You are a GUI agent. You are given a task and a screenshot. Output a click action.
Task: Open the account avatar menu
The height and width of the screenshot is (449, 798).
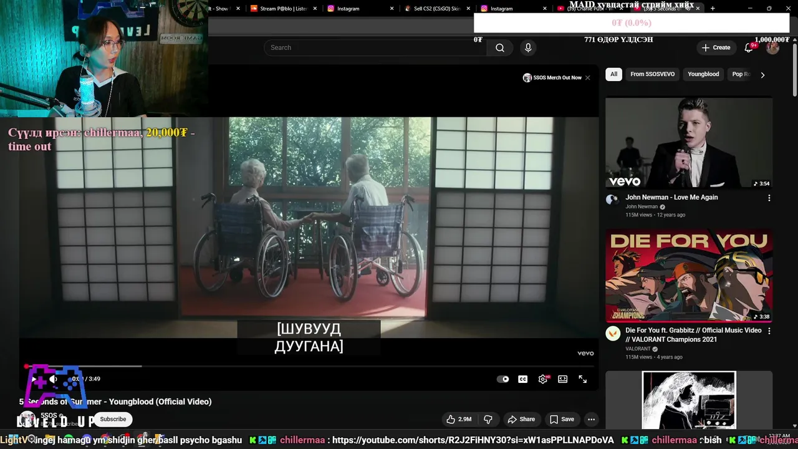click(772, 47)
